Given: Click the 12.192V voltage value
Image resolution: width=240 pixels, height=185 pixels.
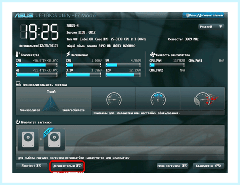Looking at the screenshot, I should 135,70.
